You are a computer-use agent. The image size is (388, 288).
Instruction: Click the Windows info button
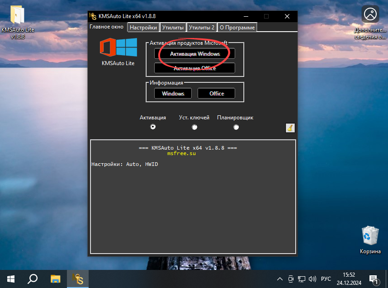(172, 93)
